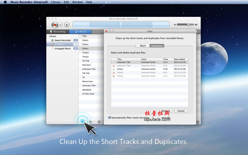Sort duplicates by Date Added column header
Image resolution: width=248 pixels, height=155 pixels.
[x=181, y=59]
